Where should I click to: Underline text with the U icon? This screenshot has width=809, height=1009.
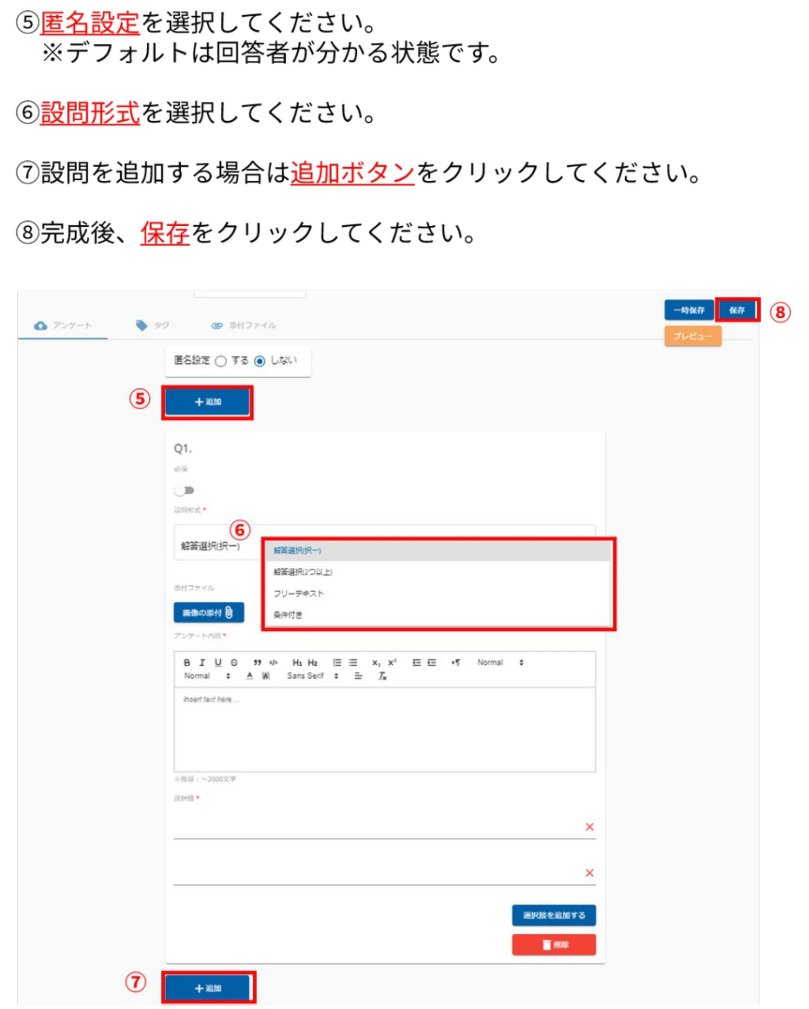pyautogui.click(x=218, y=662)
